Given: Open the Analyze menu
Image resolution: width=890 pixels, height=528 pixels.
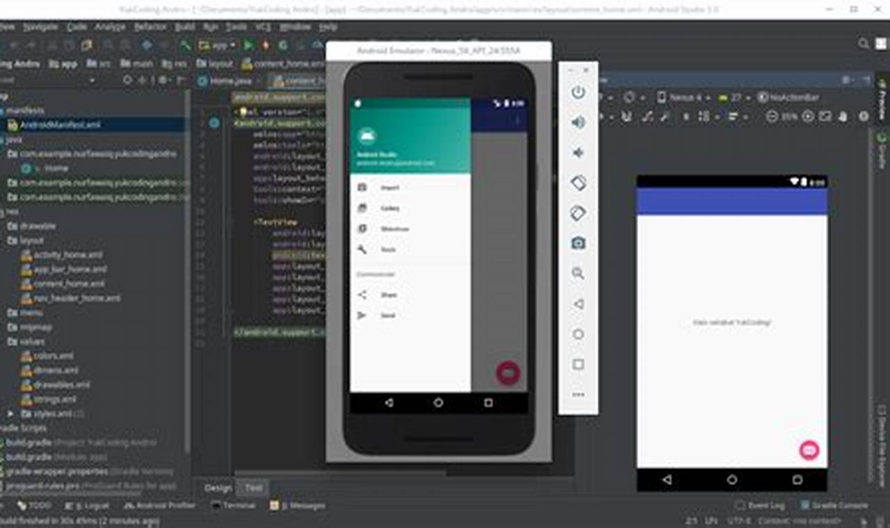Looking at the screenshot, I should pos(110,26).
